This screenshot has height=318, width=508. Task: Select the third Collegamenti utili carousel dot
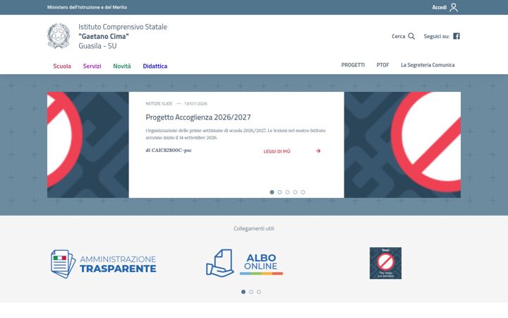pos(259,292)
